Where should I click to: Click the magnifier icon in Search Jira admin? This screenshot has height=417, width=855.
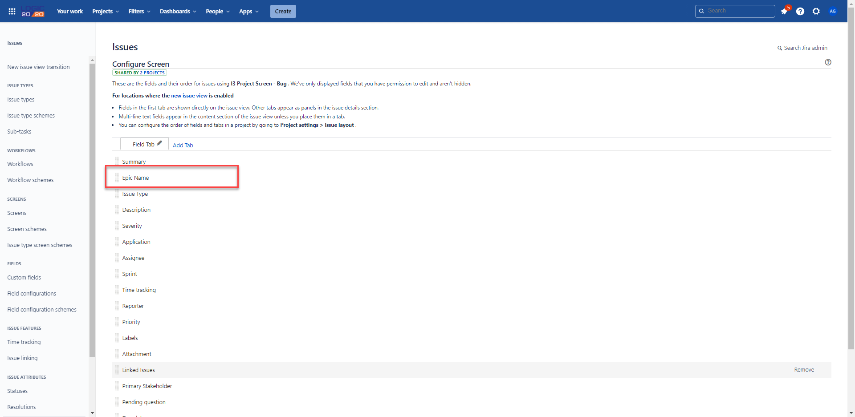pos(780,48)
